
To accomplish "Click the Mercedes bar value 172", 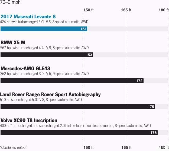I will 139,81.
